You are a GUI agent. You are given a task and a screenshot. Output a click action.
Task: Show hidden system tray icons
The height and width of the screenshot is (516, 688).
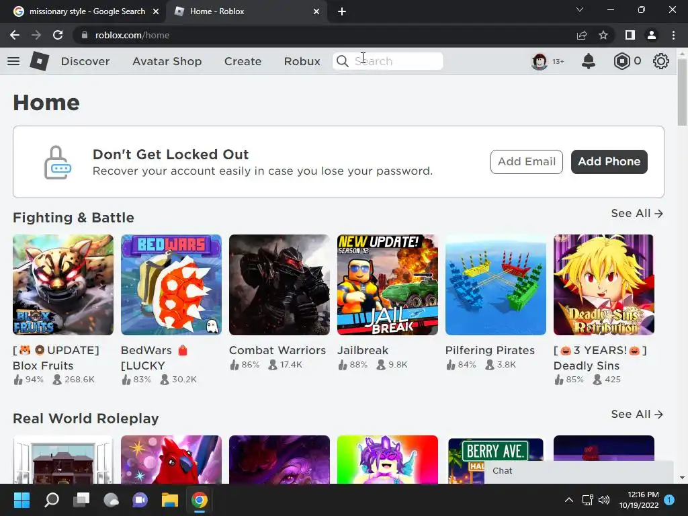[568, 500]
